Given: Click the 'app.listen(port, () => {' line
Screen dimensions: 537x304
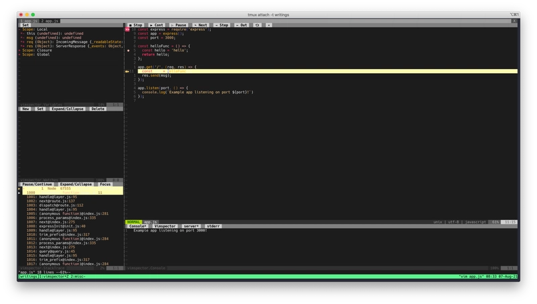Looking at the screenshot, I should coord(162,88).
